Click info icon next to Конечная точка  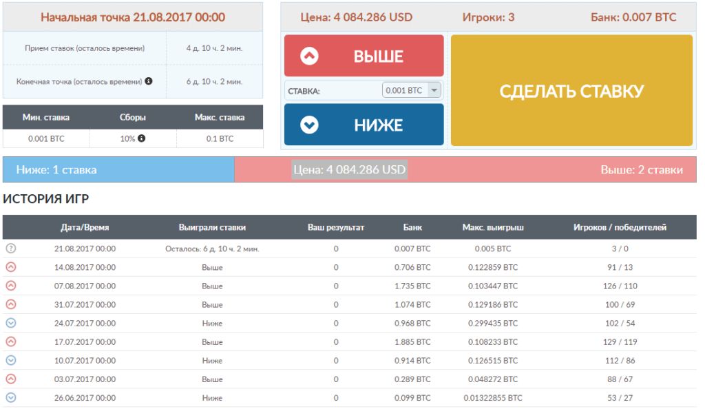click(x=149, y=81)
